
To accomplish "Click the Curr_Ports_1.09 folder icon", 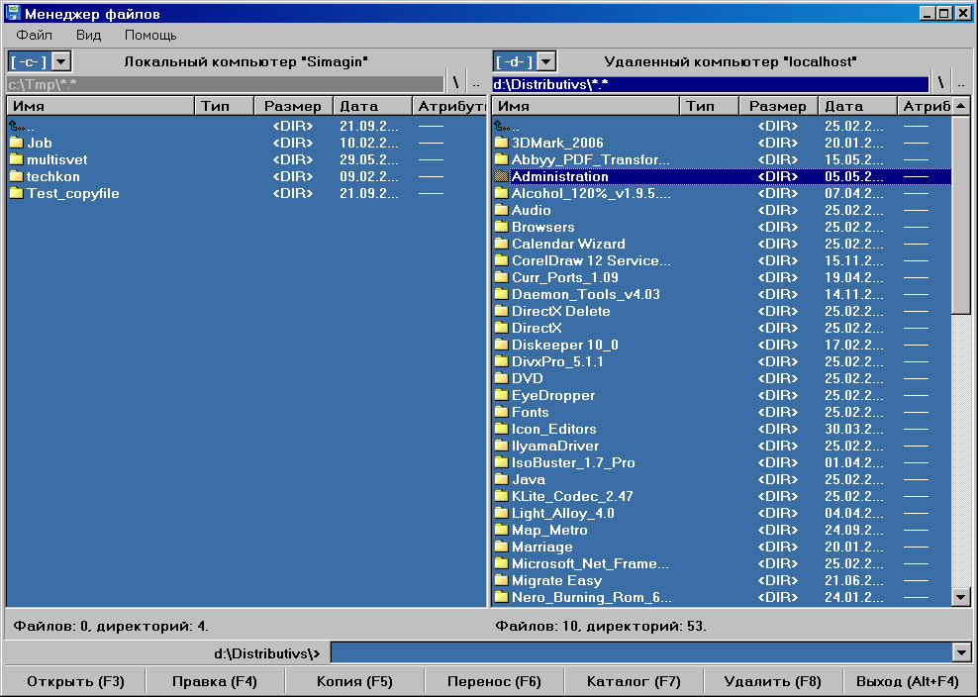I will click(x=502, y=277).
